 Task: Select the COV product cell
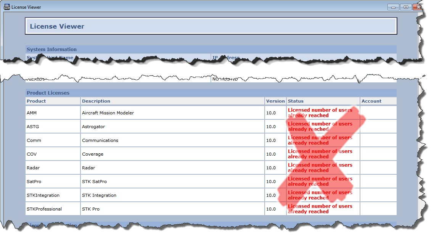click(53, 154)
